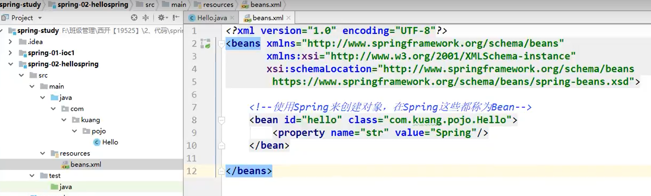Click the "hello" id value on line 8

pyautogui.click(x=322, y=120)
